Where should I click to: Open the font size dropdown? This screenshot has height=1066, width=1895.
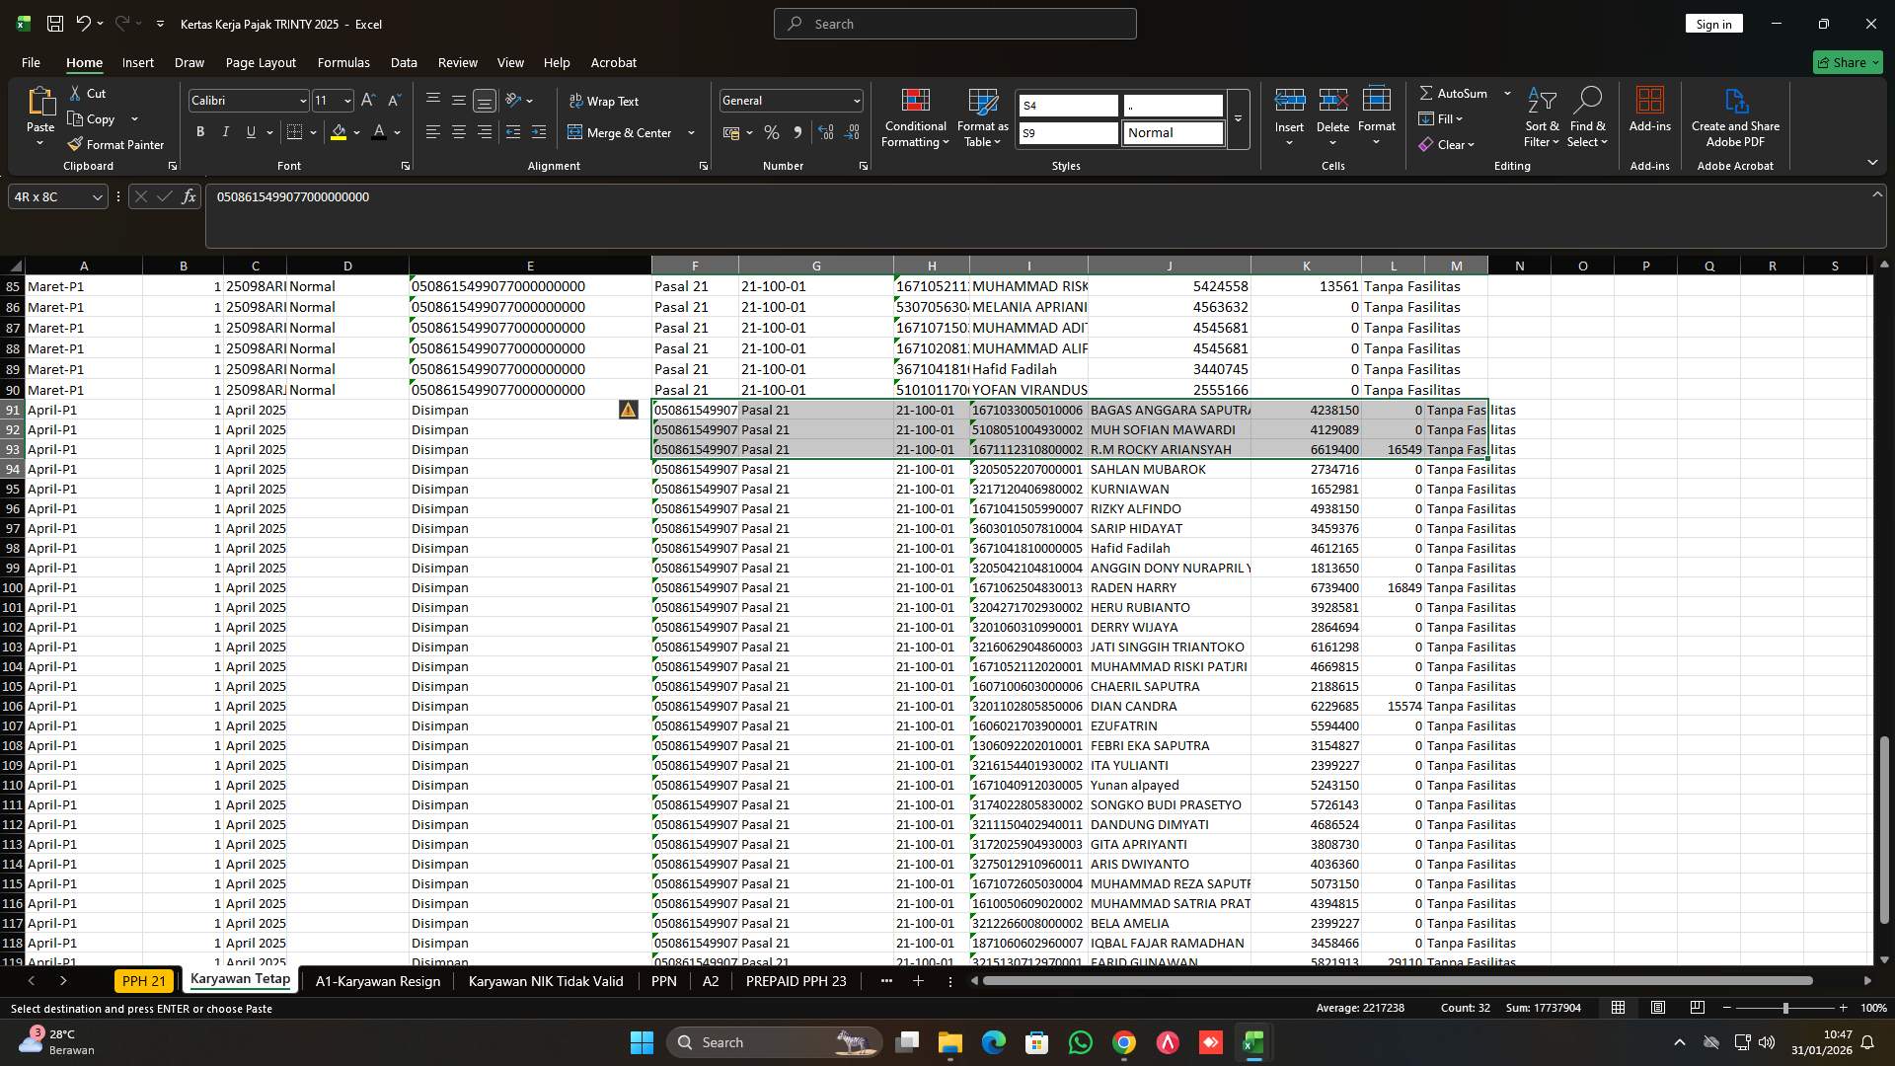coord(345,100)
